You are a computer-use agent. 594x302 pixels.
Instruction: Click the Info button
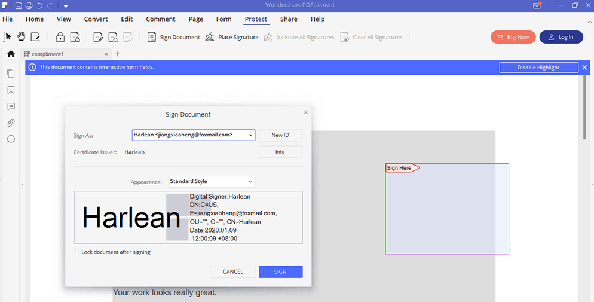click(280, 151)
